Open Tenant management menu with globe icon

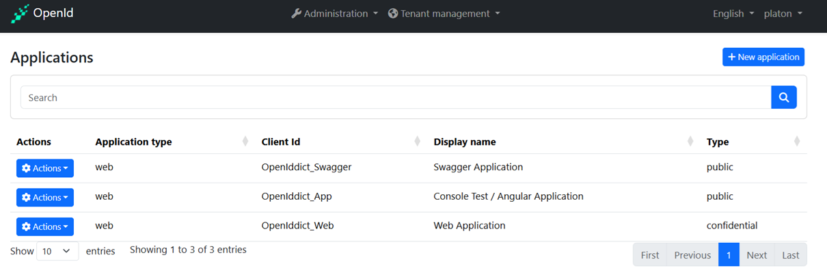(444, 14)
